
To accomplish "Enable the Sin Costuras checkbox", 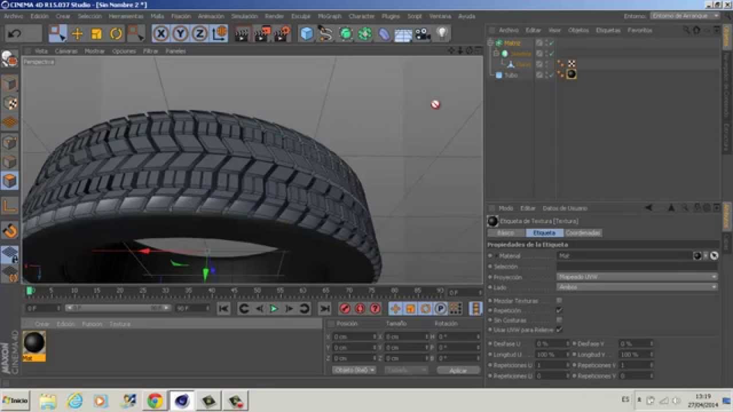I will pos(559,320).
